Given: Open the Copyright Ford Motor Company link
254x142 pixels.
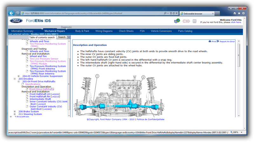Looking at the screenshot, I should tap(110, 119).
